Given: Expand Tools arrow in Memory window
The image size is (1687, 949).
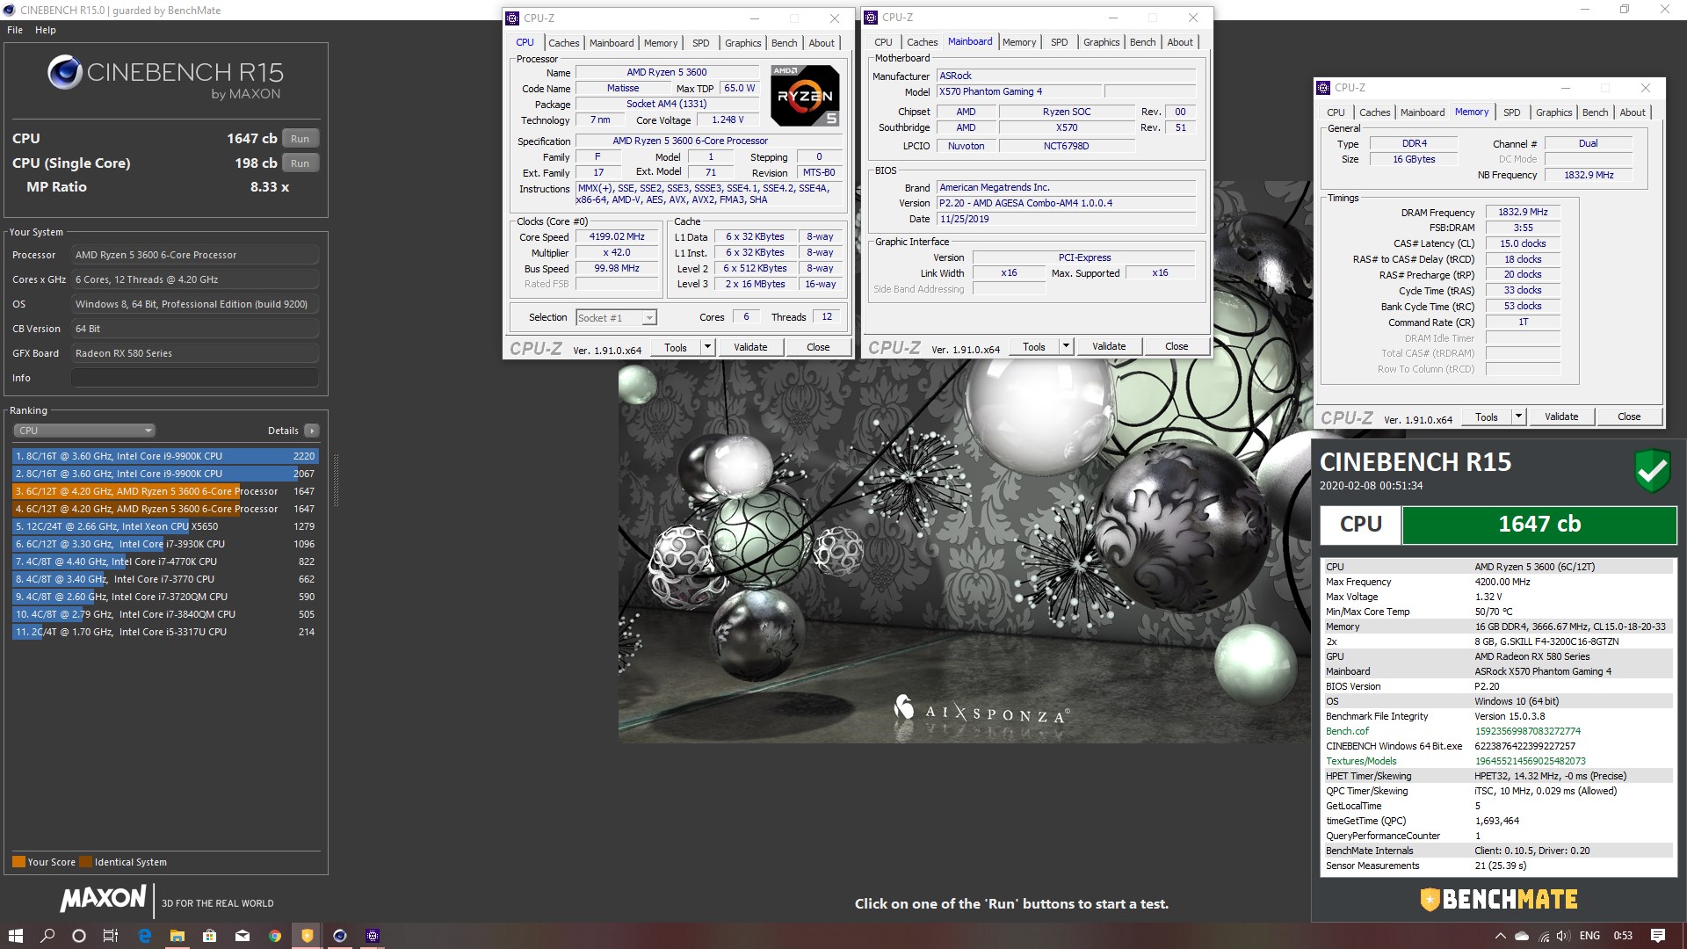Looking at the screenshot, I should click(x=1518, y=417).
